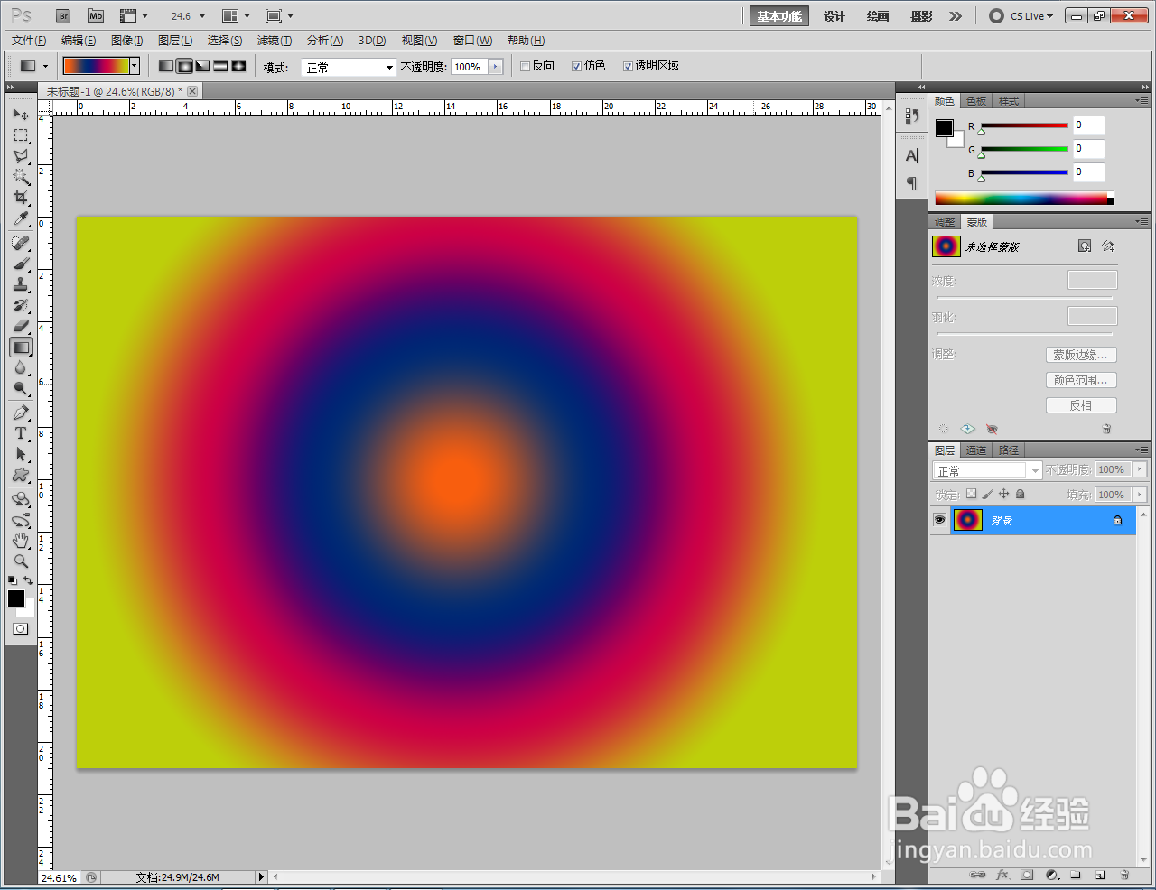Select the Blur tool

(x=21, y=368)
